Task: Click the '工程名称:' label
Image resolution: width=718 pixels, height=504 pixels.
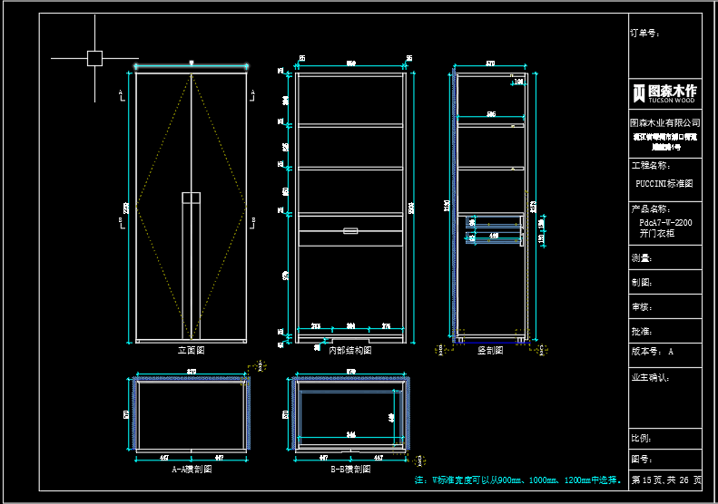Action: (651, 166)
